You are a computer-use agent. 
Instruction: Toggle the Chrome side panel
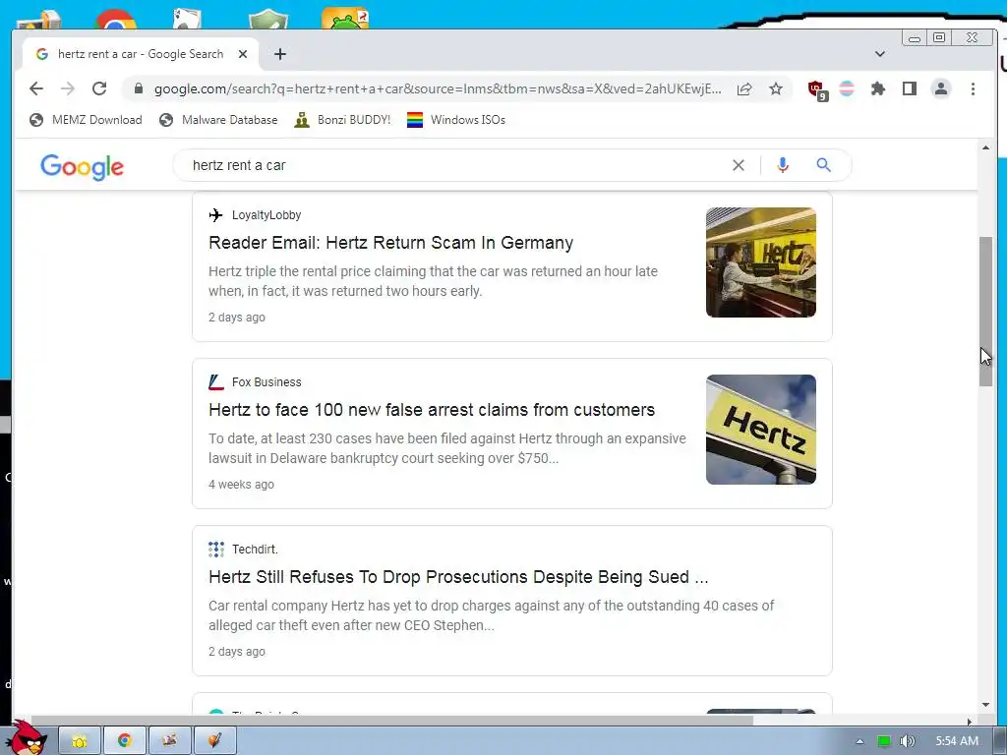click(x=910, y=88)
